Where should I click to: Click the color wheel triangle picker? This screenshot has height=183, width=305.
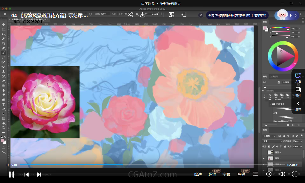[286, 56]
